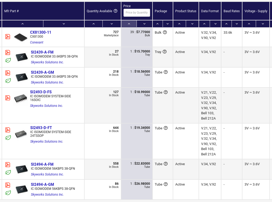
Task: Click the PDF datasheet icon for SI2493-D-FS
Action: [x=8, y=98]
